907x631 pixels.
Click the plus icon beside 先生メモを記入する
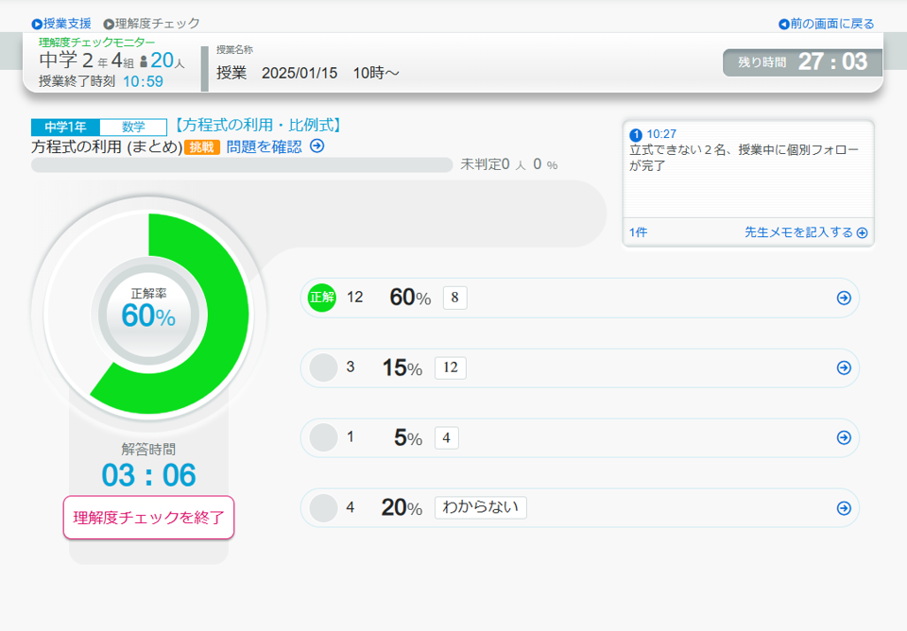tap(862, 232)
